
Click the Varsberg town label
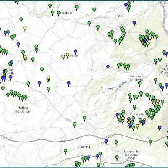coord(106,89)
